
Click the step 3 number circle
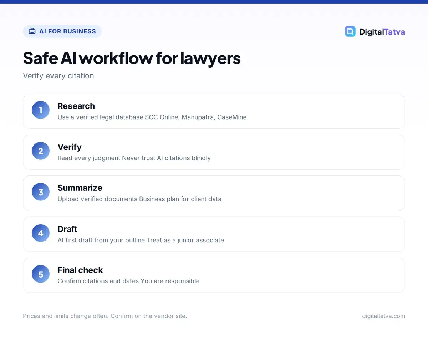(x=41, y=192)
